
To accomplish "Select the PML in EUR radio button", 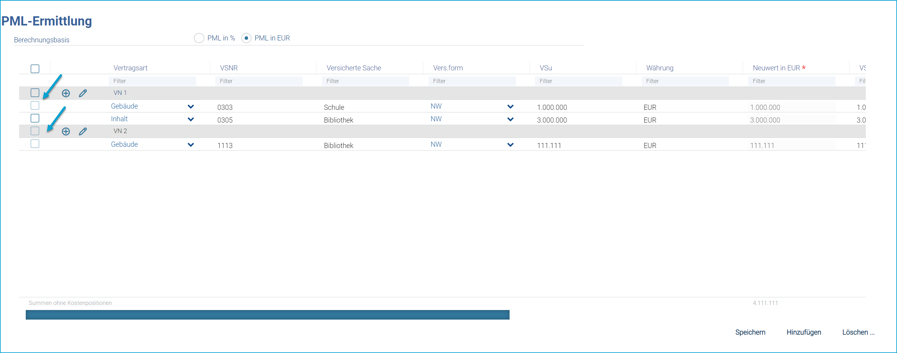I will 246,38.
